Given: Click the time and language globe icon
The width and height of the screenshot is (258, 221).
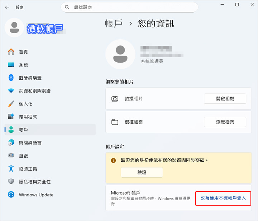Looking at the screenshot, I should tap(11, 143).
